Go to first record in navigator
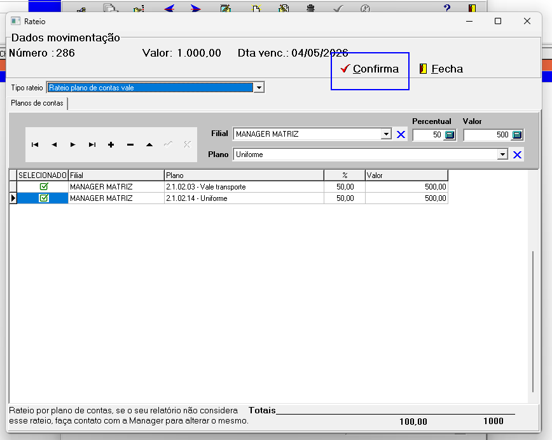Viewport: 552px width, 440px height. coord(35,145)
